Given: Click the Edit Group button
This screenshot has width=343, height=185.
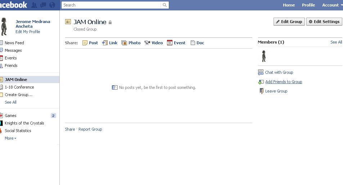Looking at the screenshot, I should (289, 22).
